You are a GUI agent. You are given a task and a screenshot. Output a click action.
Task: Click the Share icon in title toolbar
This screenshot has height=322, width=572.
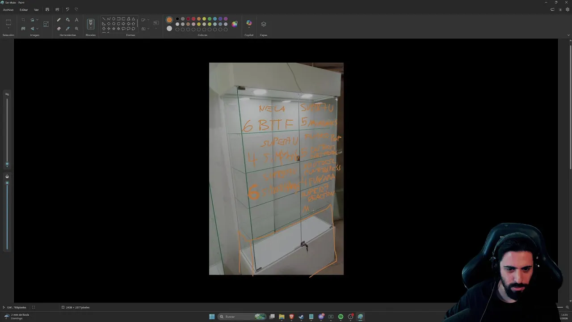click(x=57, y=9)
